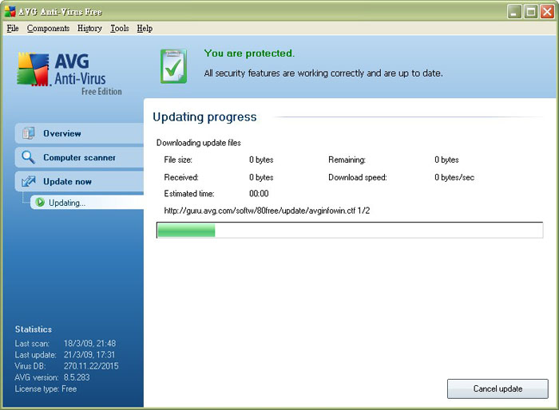This screenshot has height=410, width=559.
Task: Click the AVG title bar icon
Action: tap(10, 11)
